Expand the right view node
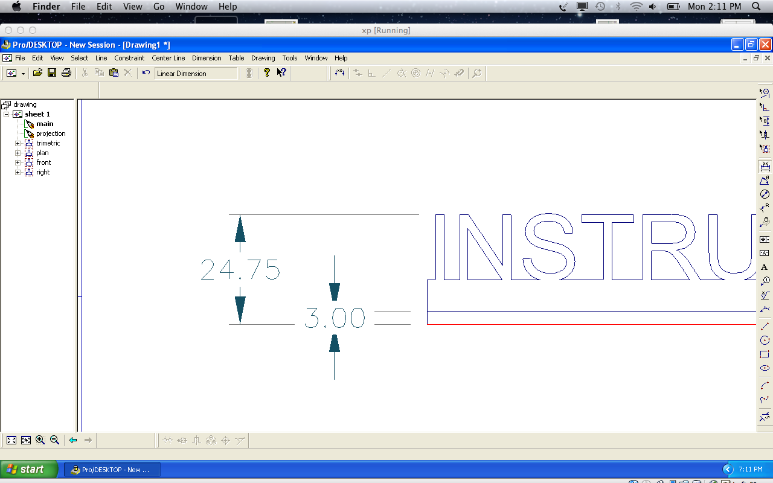Viewport: 773px width, 483px height. [x=18, y=172]
